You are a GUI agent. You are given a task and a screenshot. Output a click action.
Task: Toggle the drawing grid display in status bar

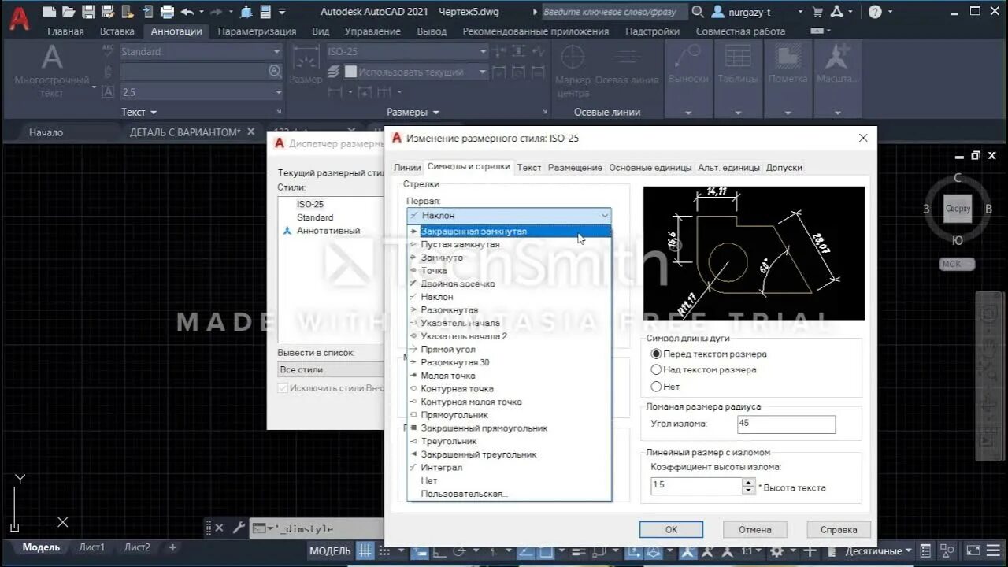[365, 550]
